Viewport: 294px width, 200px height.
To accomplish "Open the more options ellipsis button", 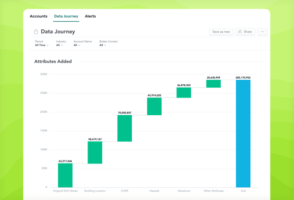I will click(x=262, y=32).
